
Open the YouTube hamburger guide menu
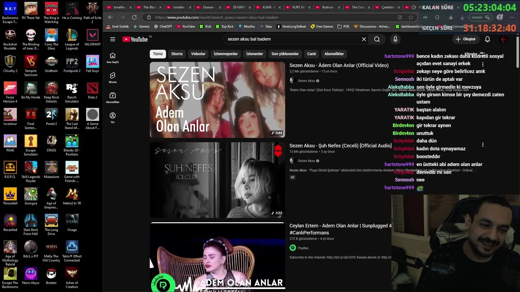(113, 39)
